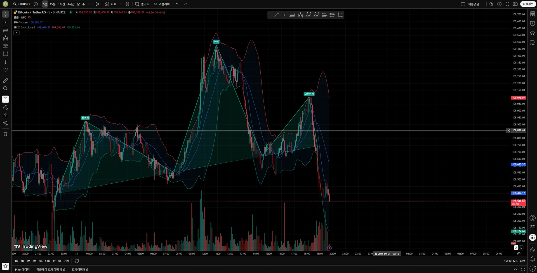Open the trend line tools in left sidebar

point(5,22)
